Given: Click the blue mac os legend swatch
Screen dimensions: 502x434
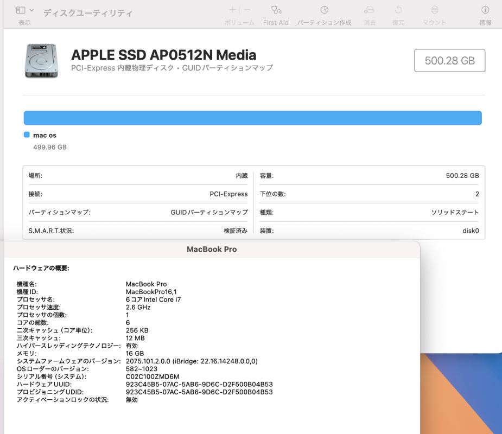Looking at the screenshot, I should coord(27,135).
